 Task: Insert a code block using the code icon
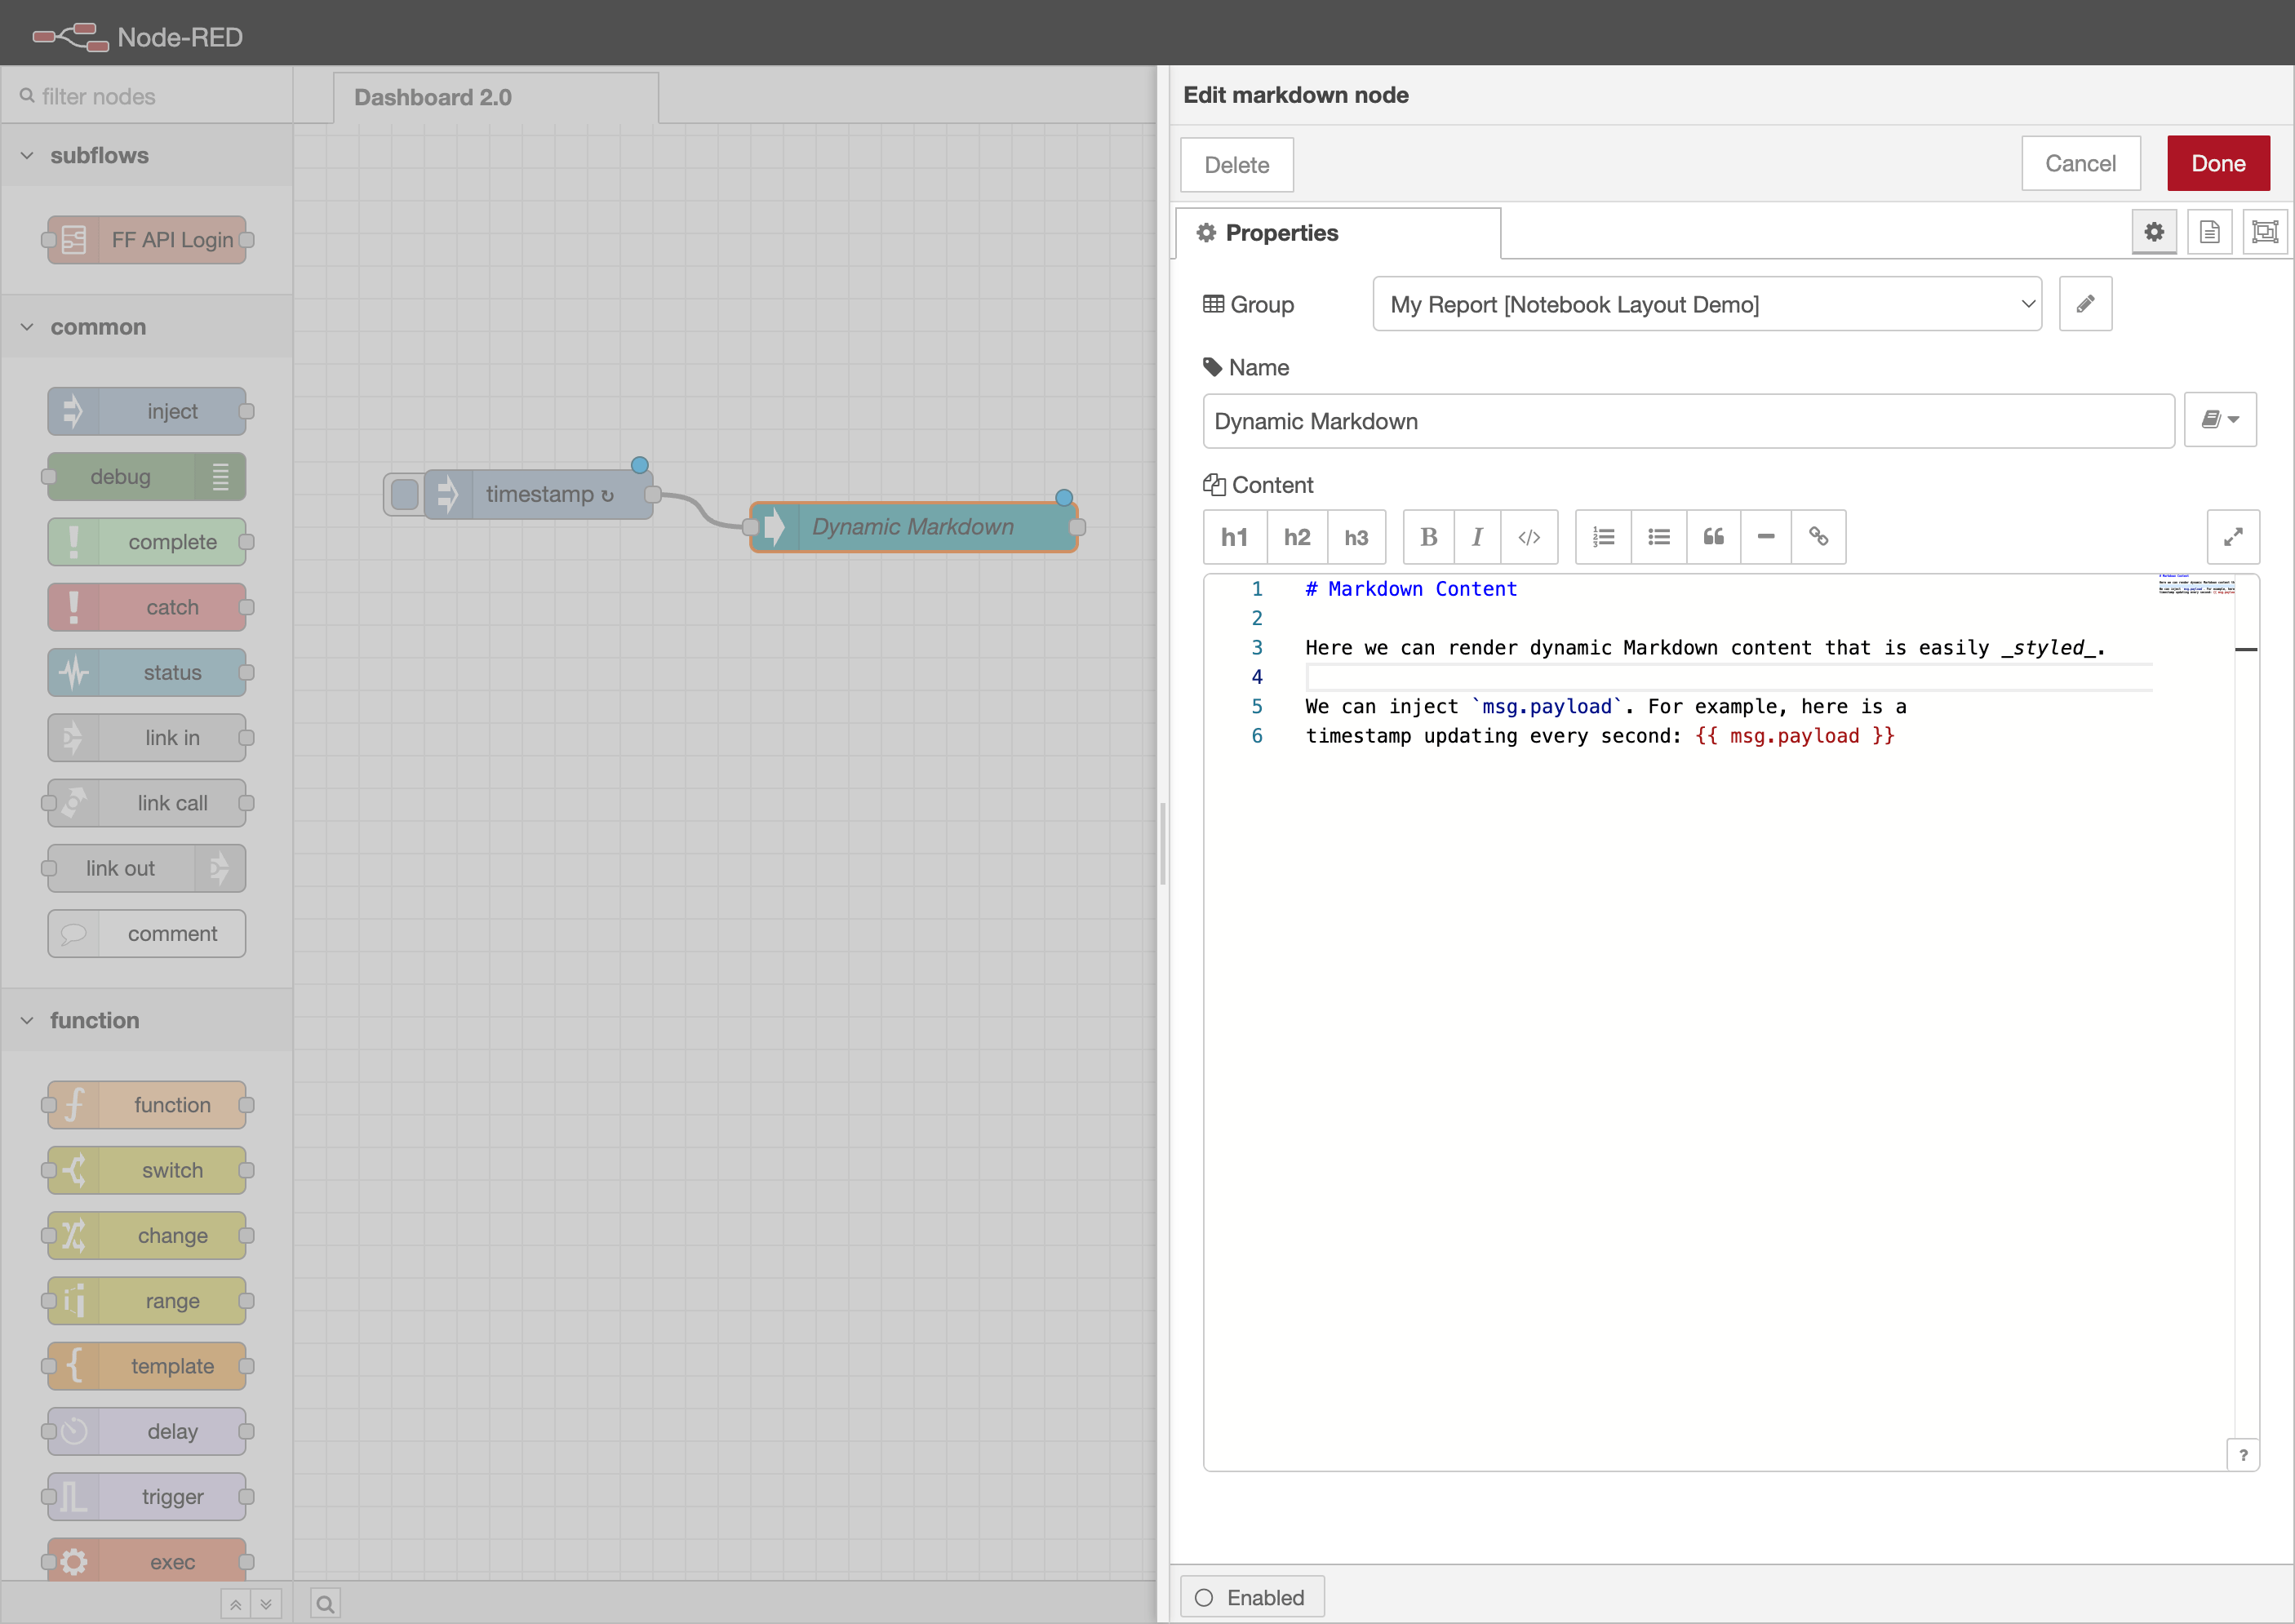click(1529, 537)
